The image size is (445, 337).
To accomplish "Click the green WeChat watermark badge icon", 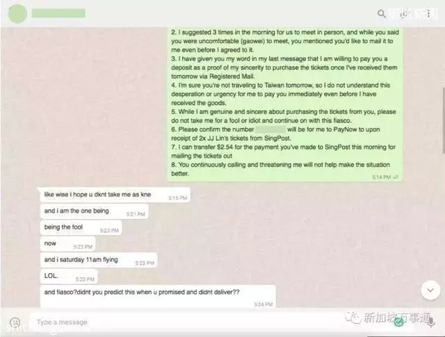I will click(399, 322).
